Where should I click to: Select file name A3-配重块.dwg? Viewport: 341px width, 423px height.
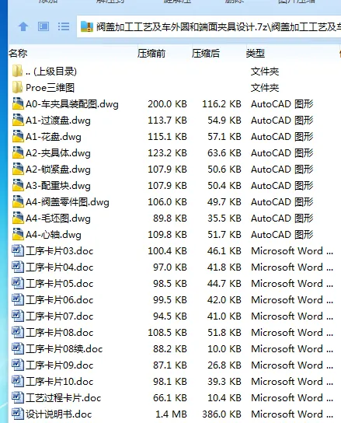[x=58, y=186]
